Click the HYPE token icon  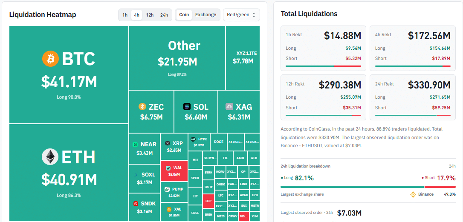point(193,139)
